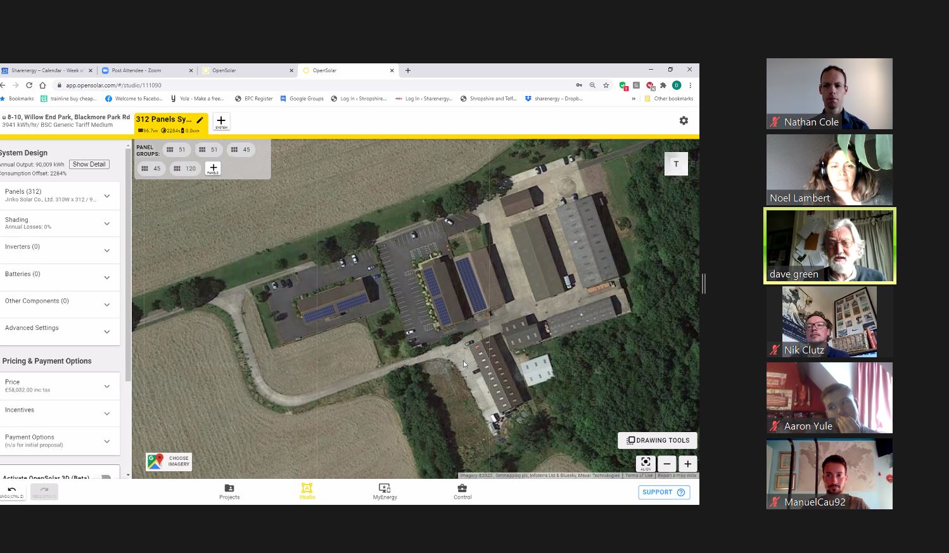Click the pencil icon to rename system
Image resolution: width=949 pixels, height=553 pixels.
[x=200, y=120]
